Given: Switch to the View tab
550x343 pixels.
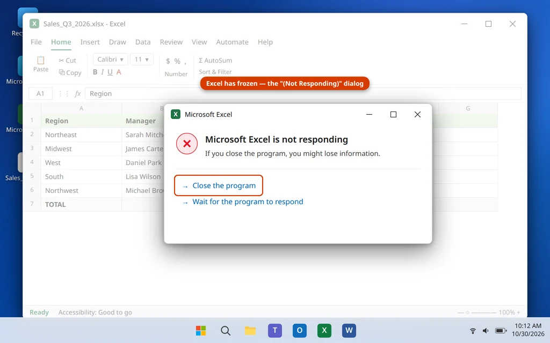Looking at the screenshot, I should click(x=199, y=42).
